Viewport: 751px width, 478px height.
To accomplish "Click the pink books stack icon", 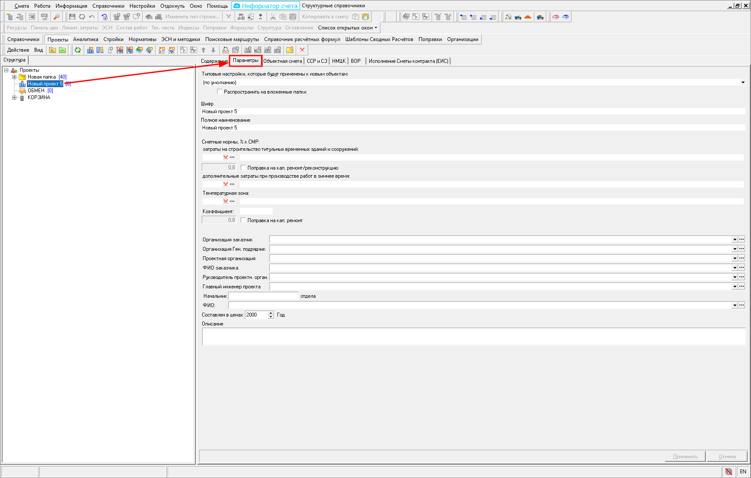I will coord(556,17).
